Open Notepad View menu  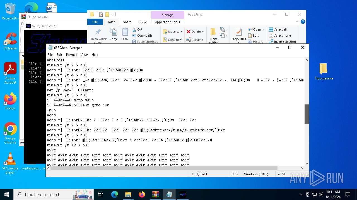click(84, 55)
